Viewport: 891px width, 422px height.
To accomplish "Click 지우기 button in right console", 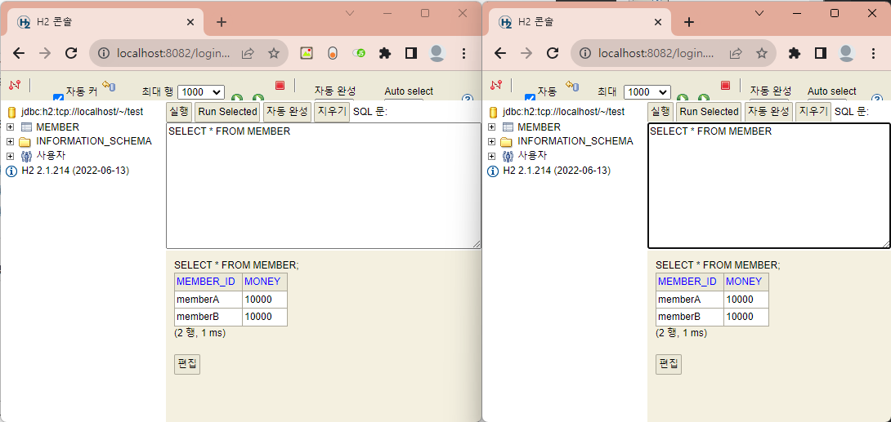I will 813,112.
